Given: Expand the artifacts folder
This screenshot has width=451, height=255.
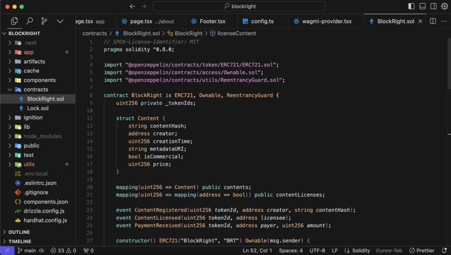Looking at the screenshot, I should tap(37, 62).
